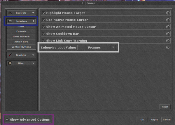Click the info icon for Show Cooldown Bar
The image size is (175, 125).
point(168,34)
